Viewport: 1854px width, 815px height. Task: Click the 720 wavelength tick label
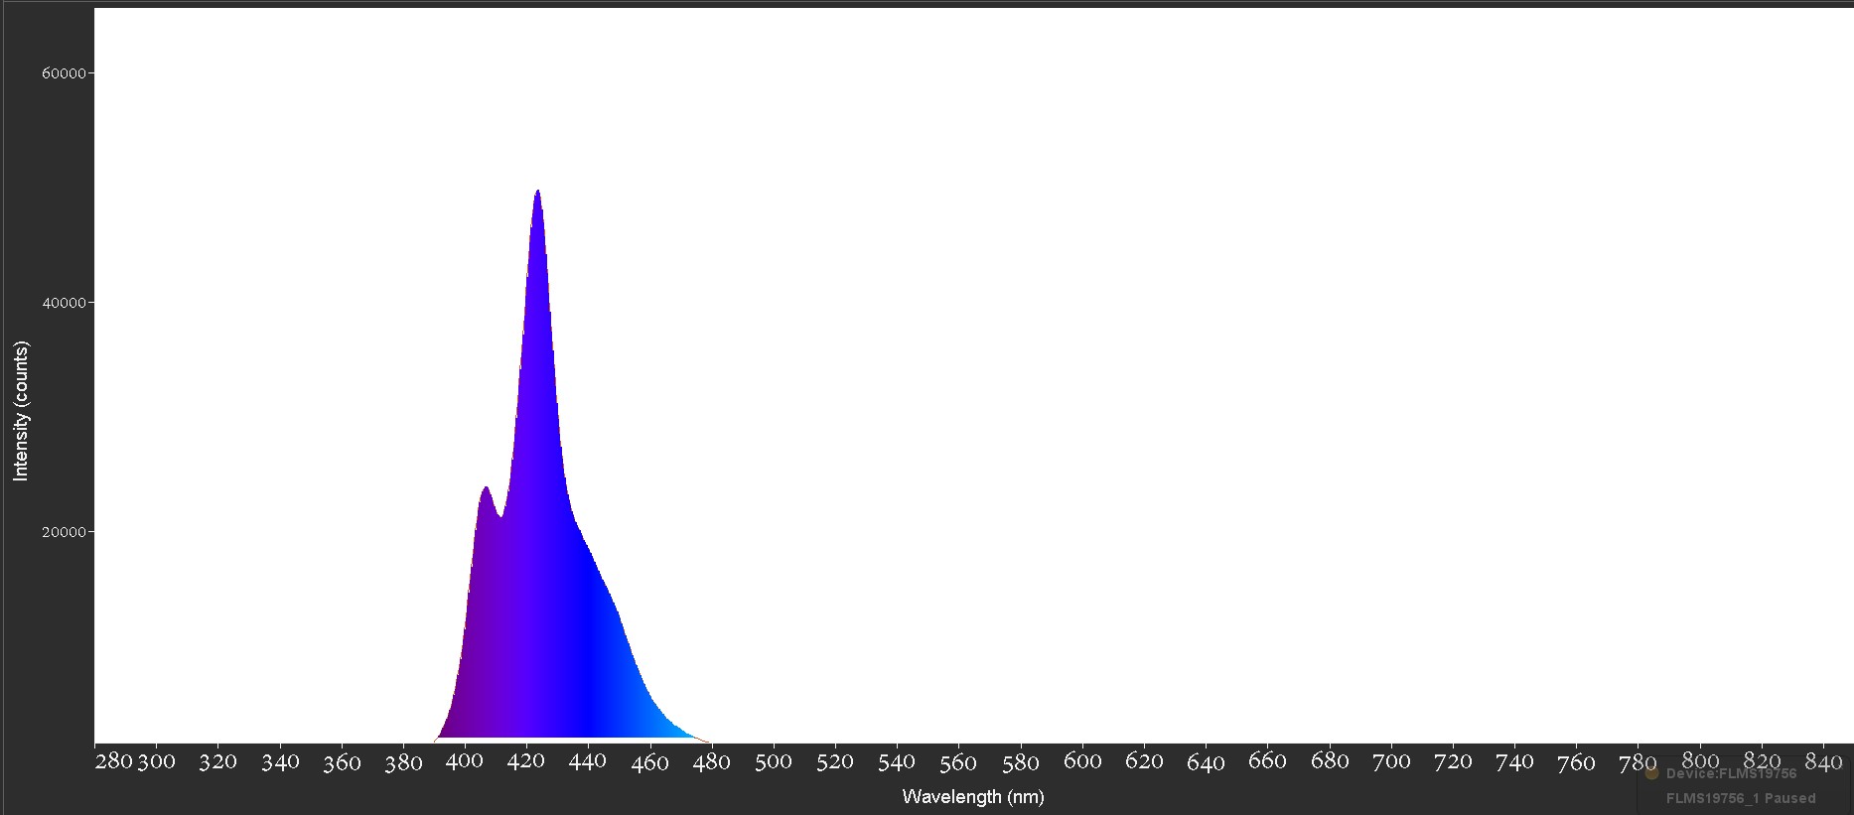1453,761
